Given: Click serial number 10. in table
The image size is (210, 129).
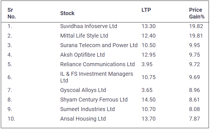Looking at the screenshot, I should pos(11,119).
